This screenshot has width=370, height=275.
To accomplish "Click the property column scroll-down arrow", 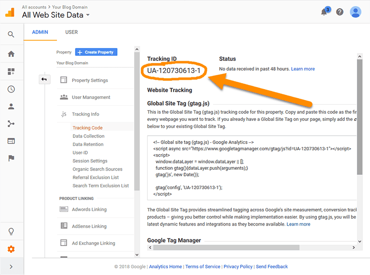I will coord(137,255).
